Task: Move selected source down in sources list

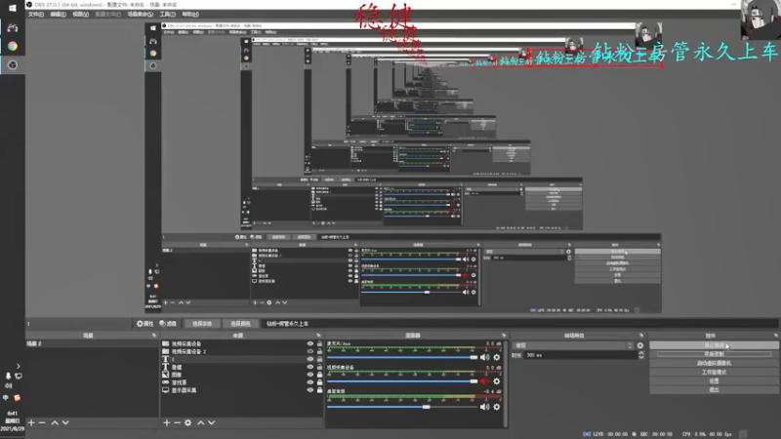Action: pos(212,422)
